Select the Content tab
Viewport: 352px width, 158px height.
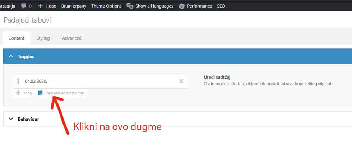(x=17, y=38)
